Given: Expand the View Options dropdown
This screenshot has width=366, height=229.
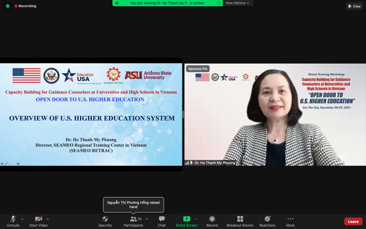Looking at the screenshot, I should 237,3.
